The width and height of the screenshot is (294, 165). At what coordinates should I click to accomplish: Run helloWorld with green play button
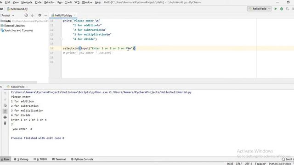[276, 9]
